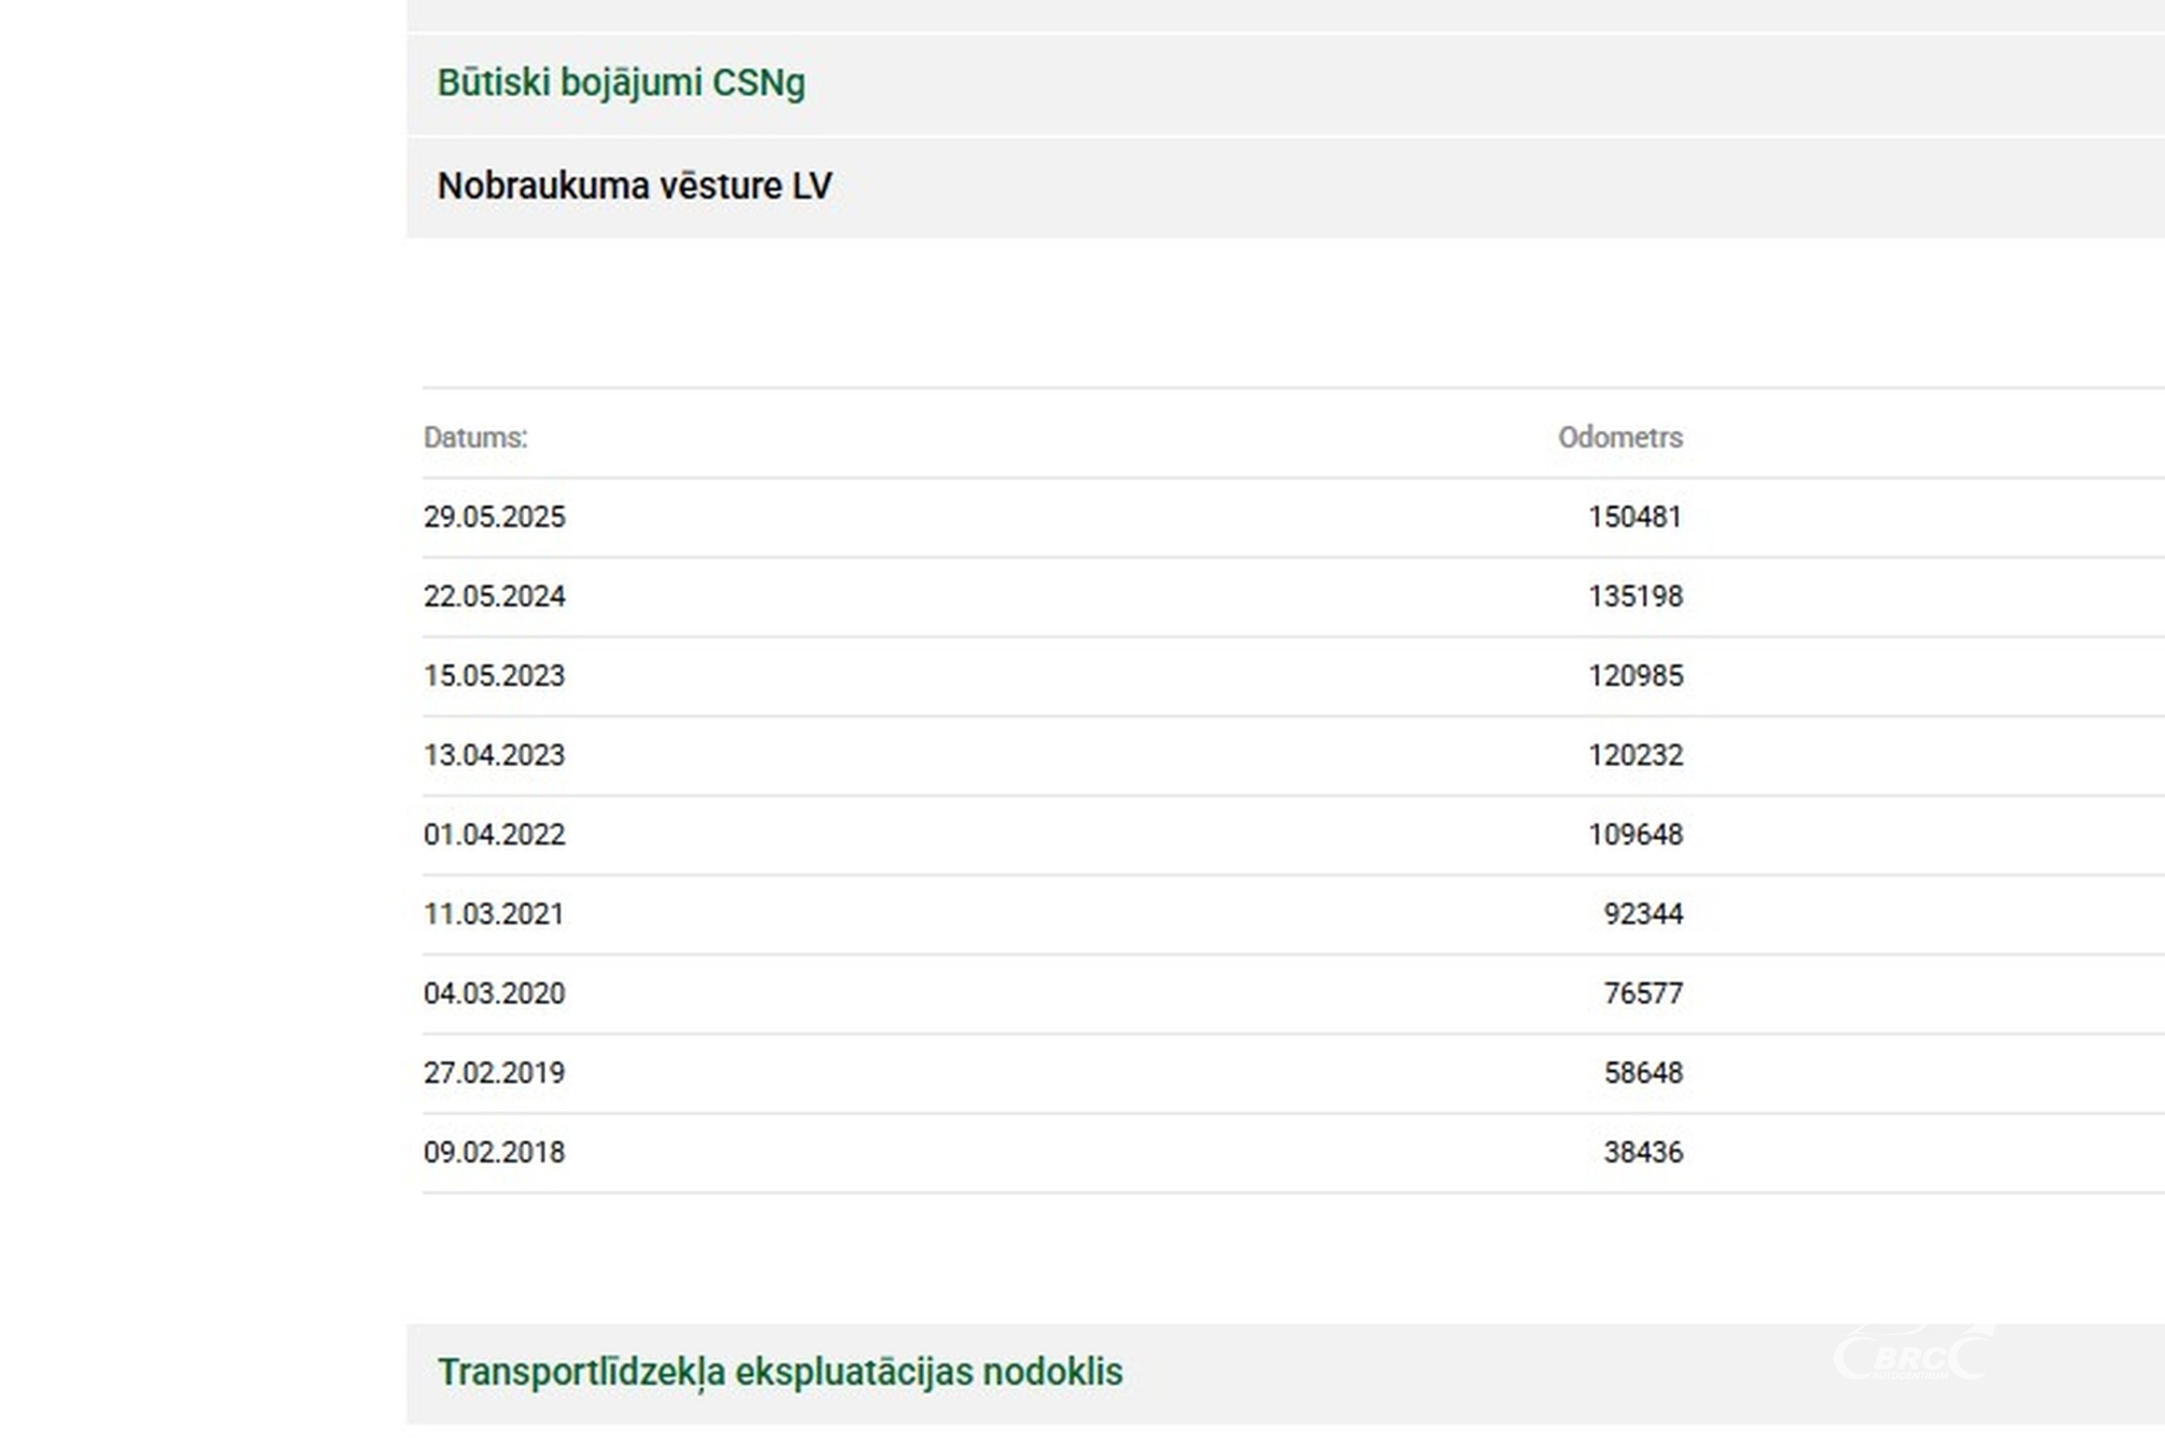
Task: Click the Odometrs column header
Action: click(1619, 437)
